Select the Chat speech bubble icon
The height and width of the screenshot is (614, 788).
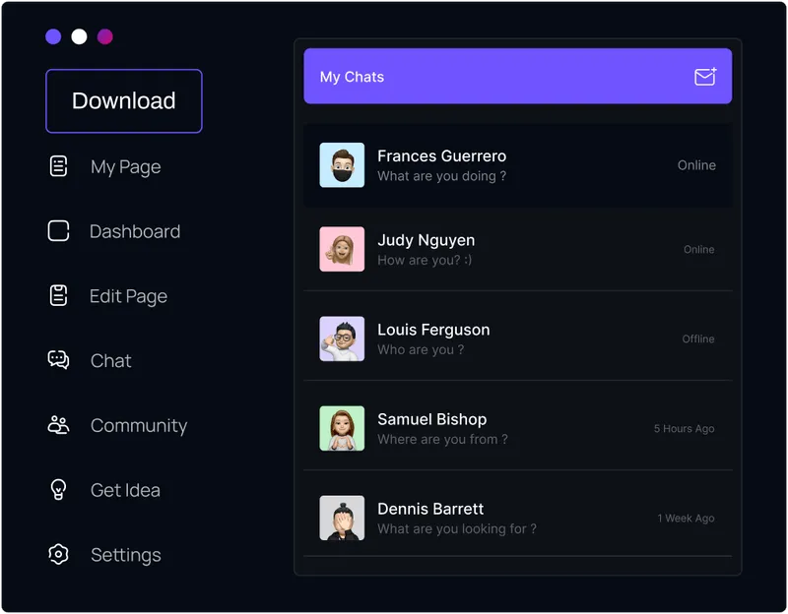click(59, 361)
